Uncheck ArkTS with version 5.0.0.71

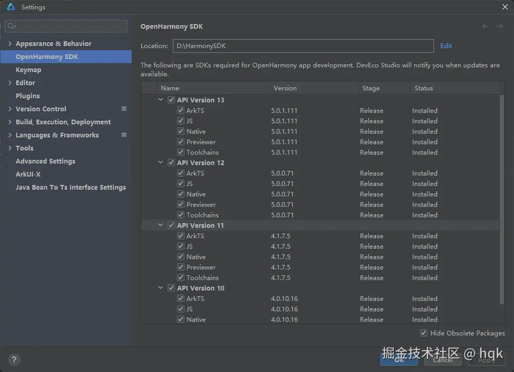point(181,173)
